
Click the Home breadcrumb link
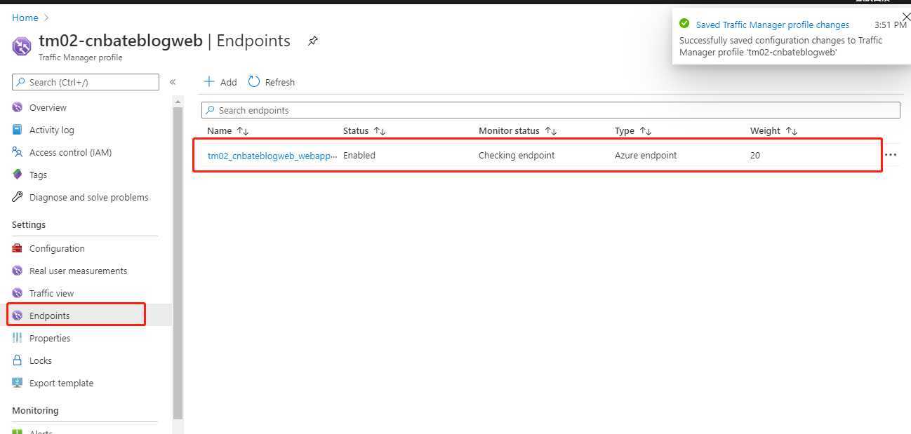pyautogui.click(x=25, y=18)
